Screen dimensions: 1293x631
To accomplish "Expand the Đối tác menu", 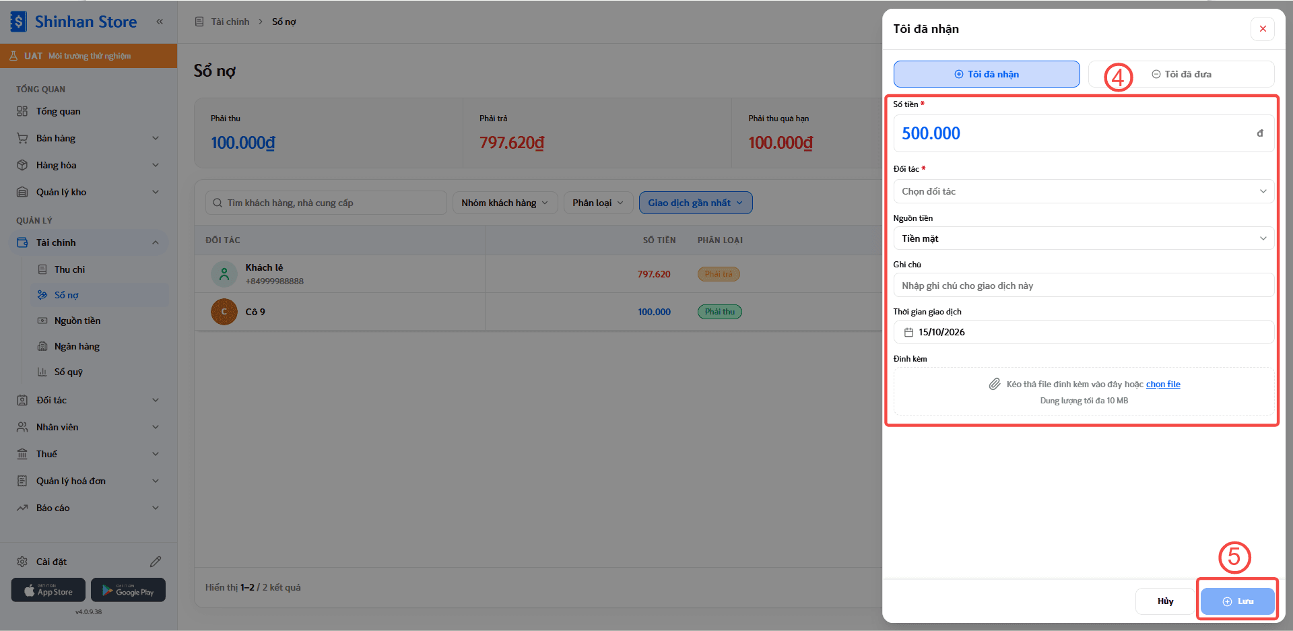I will 88,400.
